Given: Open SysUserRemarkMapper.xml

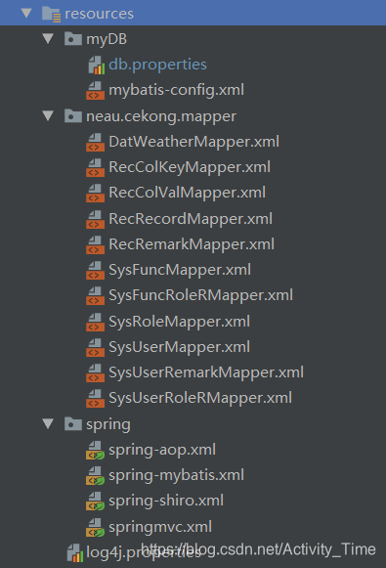Looking at the screenshot, I should point(206,372).
